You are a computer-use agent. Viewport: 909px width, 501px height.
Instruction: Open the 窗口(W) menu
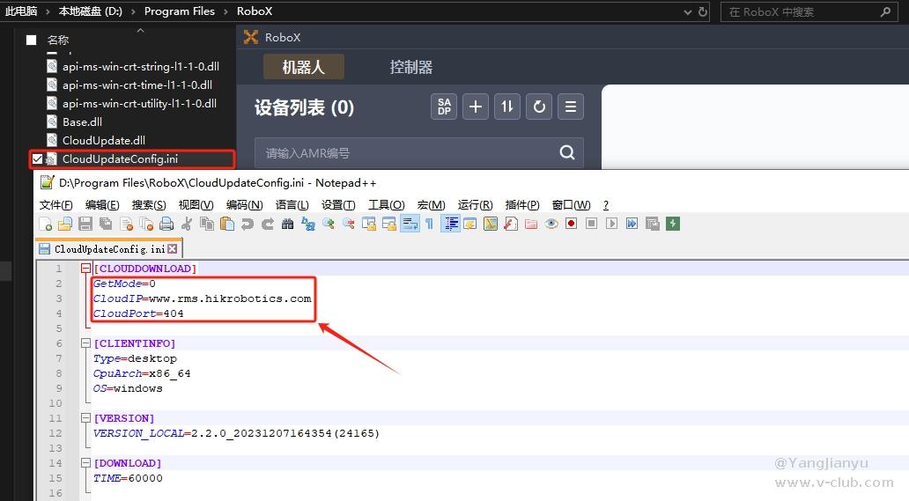click(x=571, y=205)
